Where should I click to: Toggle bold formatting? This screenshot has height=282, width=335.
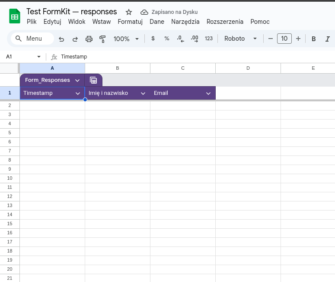point(314,39)
